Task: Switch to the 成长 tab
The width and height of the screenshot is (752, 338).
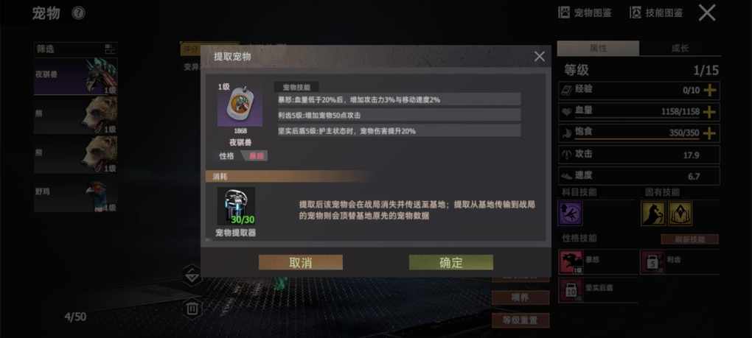Action: pyautogui.click(x=680, y=49)
